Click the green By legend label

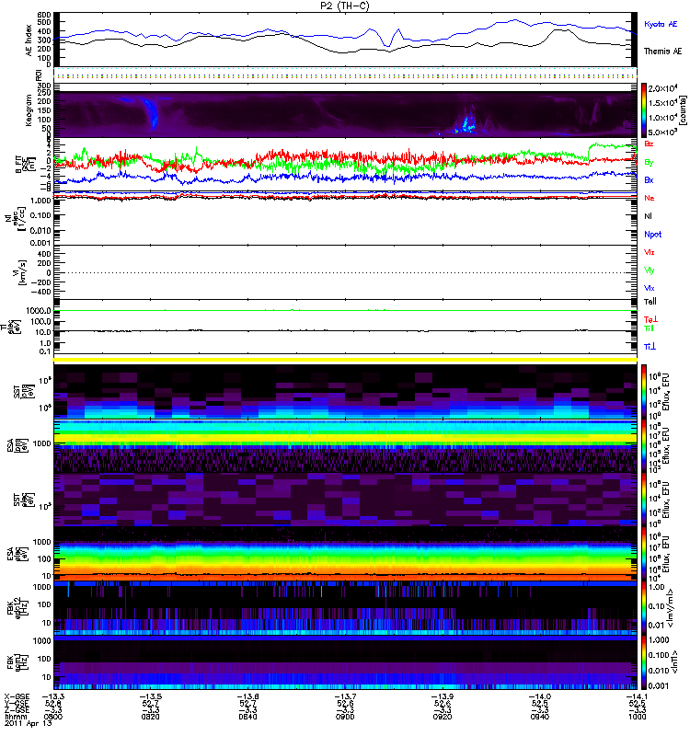click(x=649, y=162)
